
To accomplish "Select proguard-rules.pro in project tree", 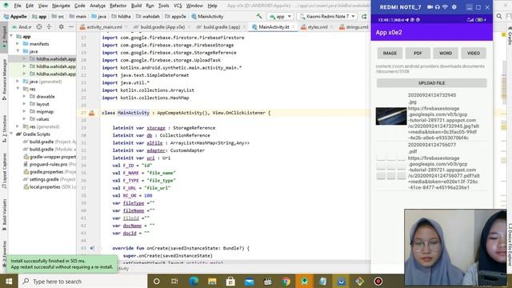I will (x=49, y=164).
